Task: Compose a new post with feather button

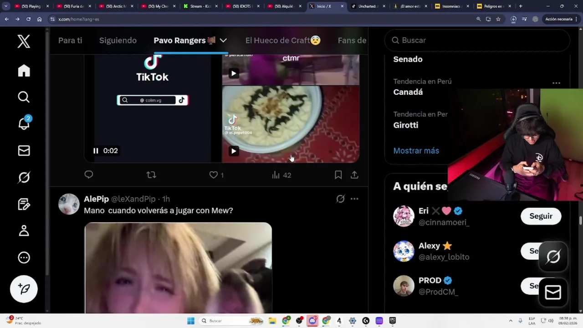Action: coord(24,289)
